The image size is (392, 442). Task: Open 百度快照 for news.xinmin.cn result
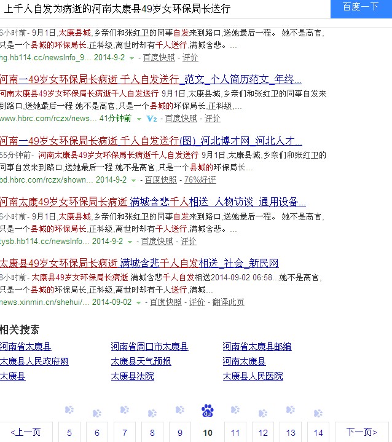click(x=166, y=302)
